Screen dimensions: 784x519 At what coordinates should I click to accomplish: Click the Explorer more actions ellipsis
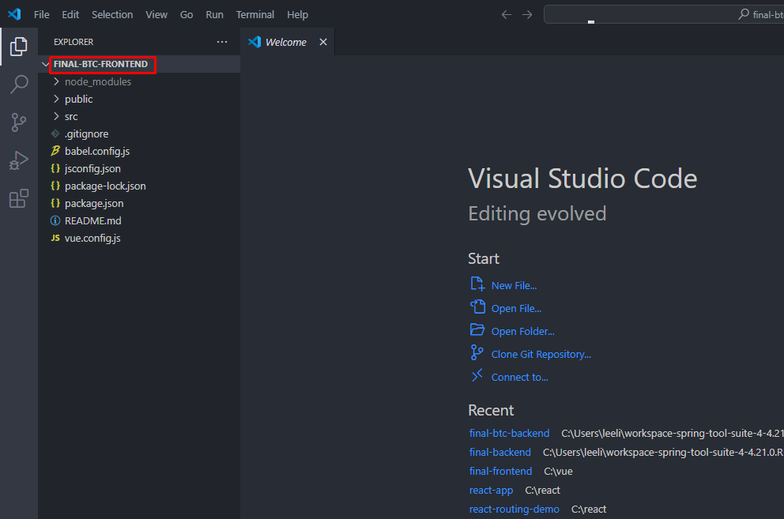[x=222, y=42]
